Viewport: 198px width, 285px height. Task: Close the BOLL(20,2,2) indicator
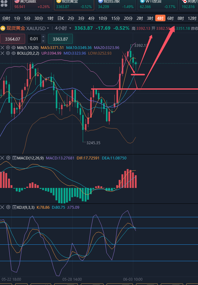click(x=2, y=53)
